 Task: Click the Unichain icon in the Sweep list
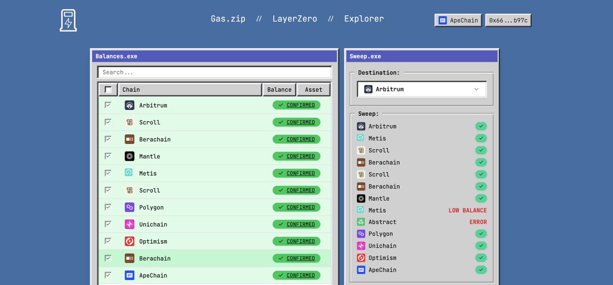361,246
